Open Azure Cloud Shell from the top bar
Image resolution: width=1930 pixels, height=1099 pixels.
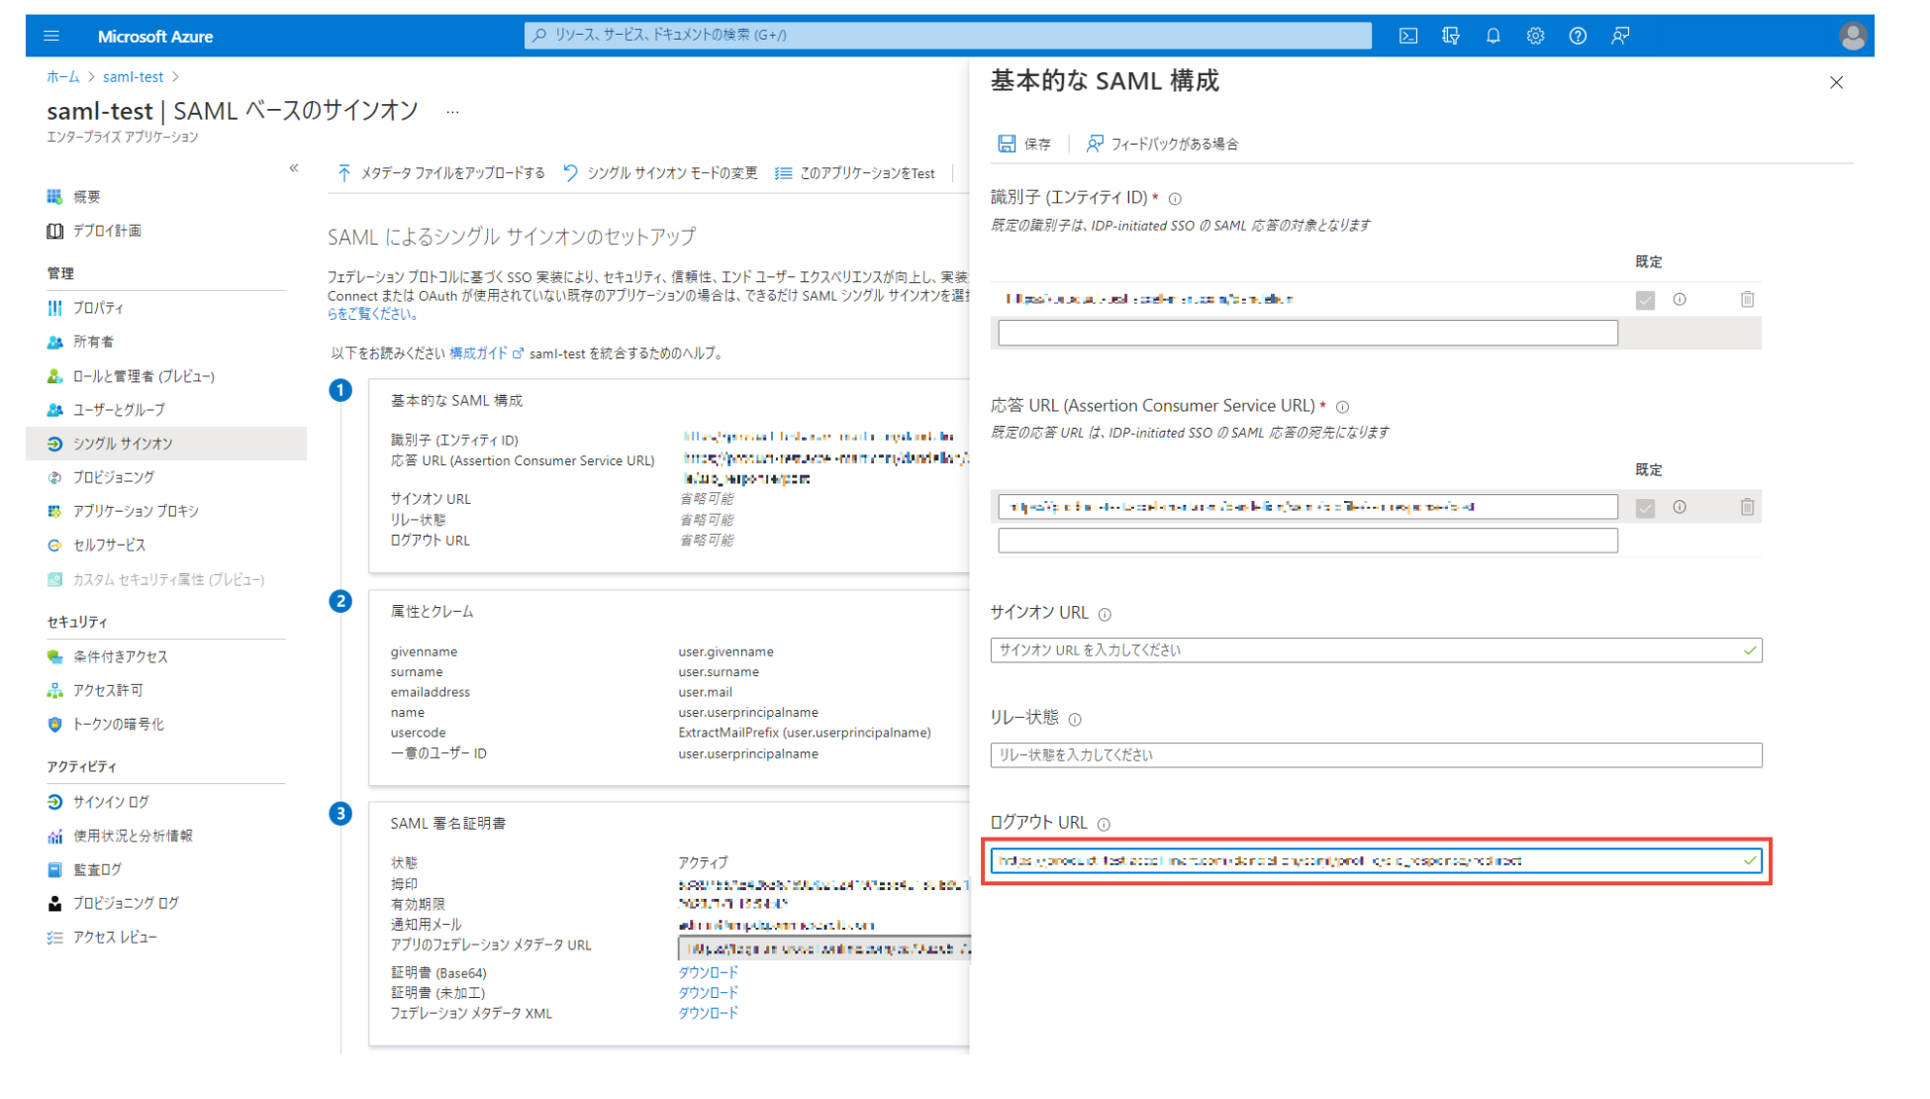pyautogui.click(x=1407, y=36)
